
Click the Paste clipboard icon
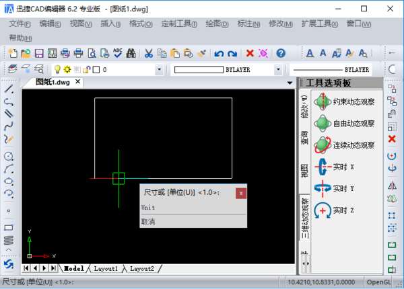click(175, 53)
